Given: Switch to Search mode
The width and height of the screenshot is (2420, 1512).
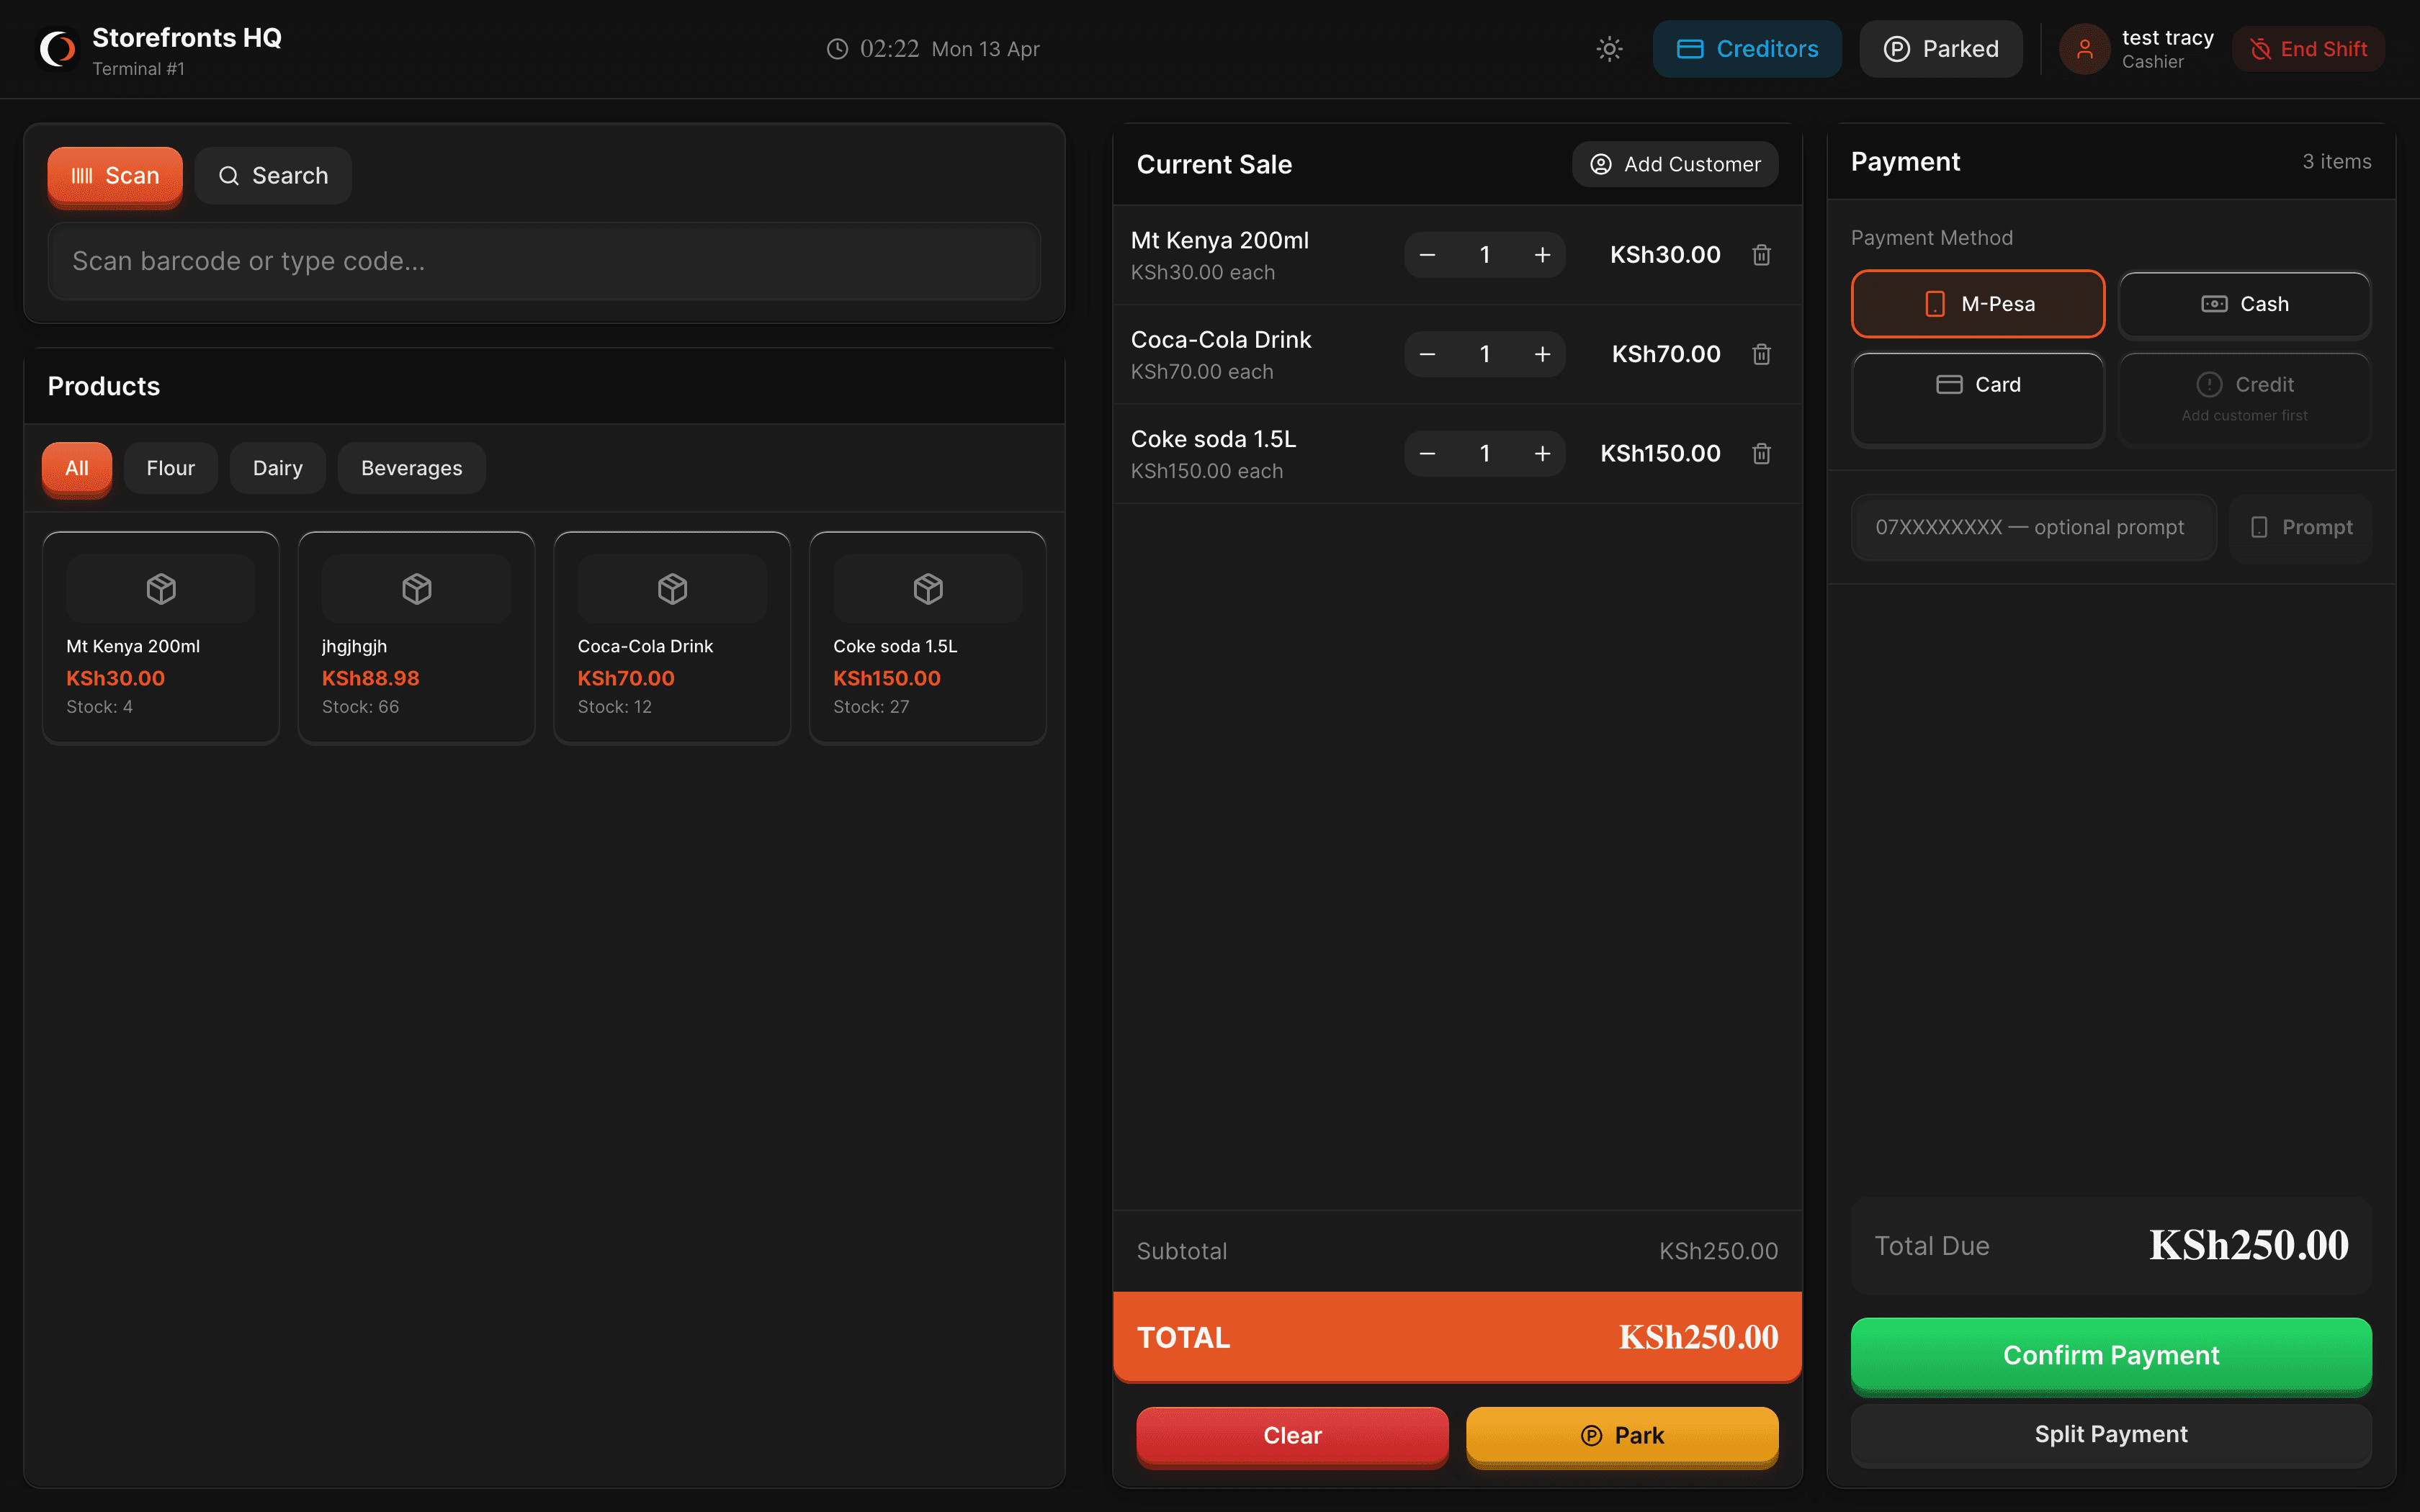Looking at the screenshot, I should click(x=273, y=176).
